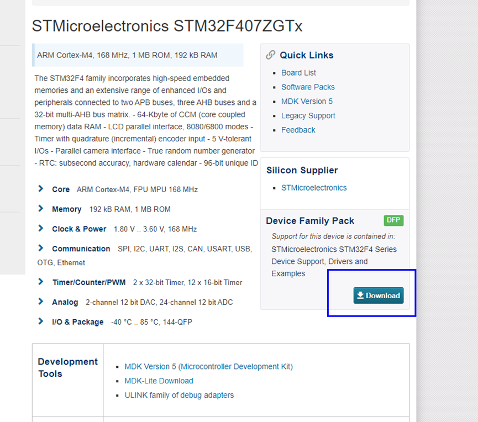
Task: Expand the I/O & Package chevron
Action: [x=40, y=321]
